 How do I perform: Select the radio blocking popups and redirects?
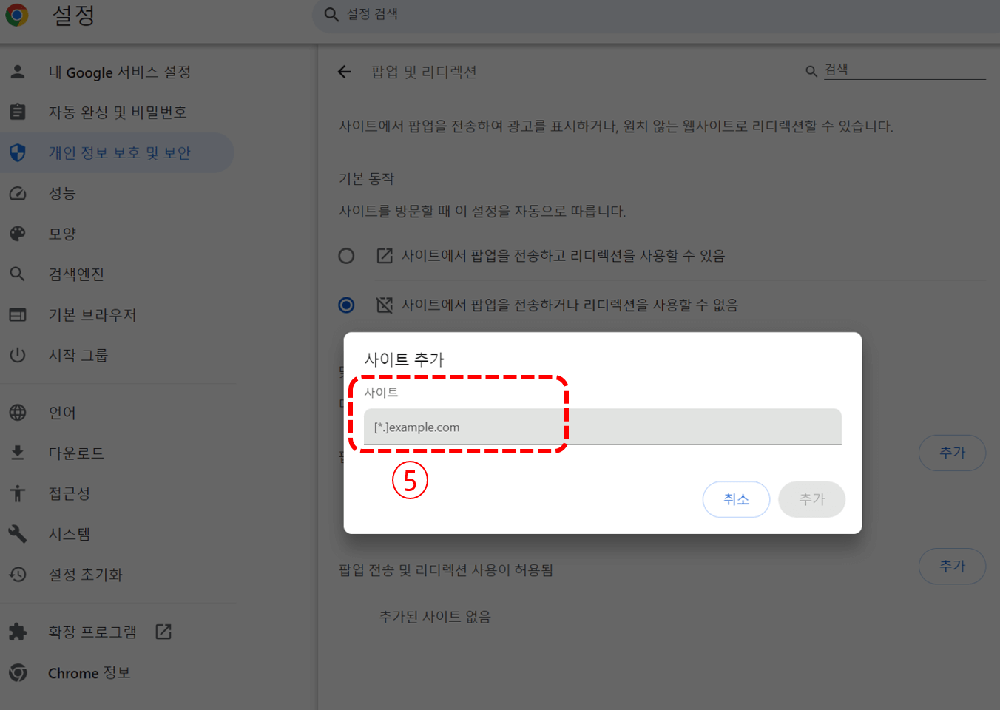[x=346, y=305]
